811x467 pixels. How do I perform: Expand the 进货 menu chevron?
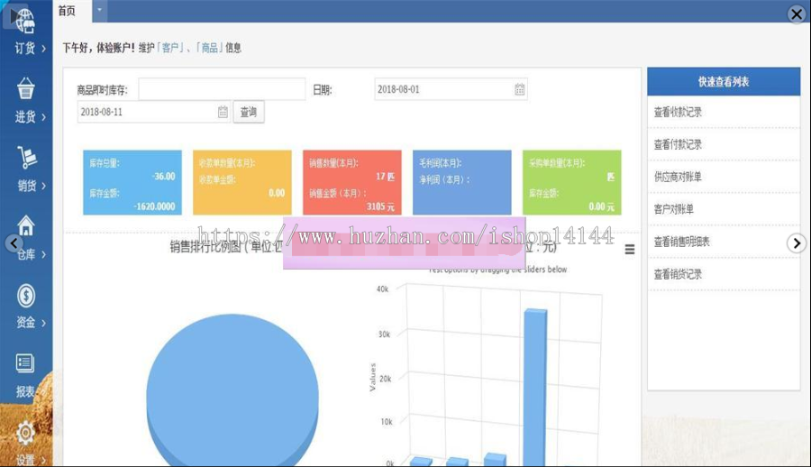click(x=43, y=117)
